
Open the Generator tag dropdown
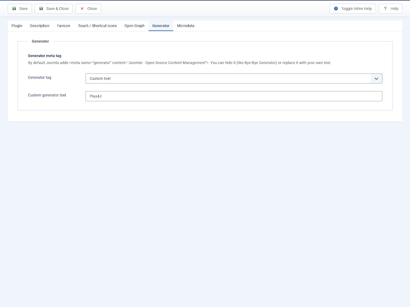pos(234,79)
